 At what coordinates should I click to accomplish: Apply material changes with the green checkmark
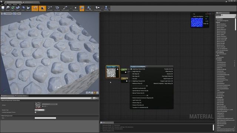pos(13,8)
